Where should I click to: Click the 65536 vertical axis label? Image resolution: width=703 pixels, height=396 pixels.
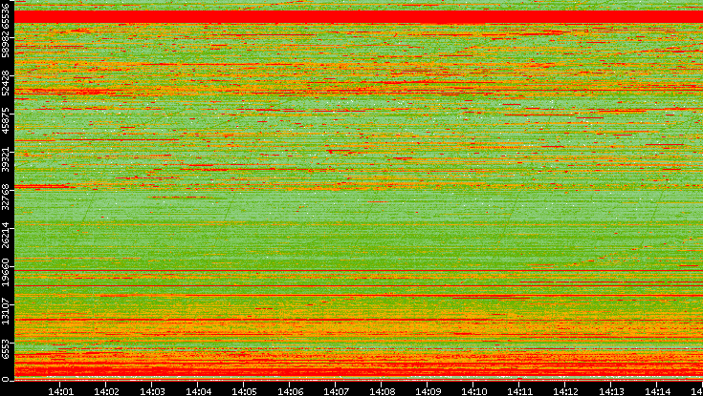coord(6,14)
